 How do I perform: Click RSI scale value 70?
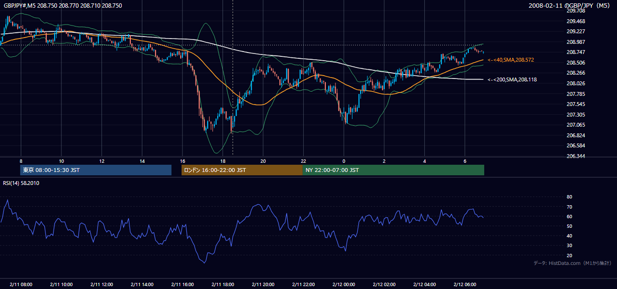pos(570,207)
